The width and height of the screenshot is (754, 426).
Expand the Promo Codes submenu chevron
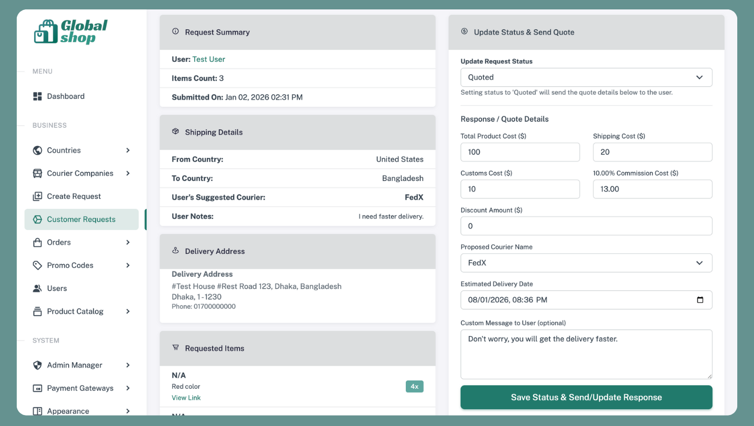[x=128, y=265]
